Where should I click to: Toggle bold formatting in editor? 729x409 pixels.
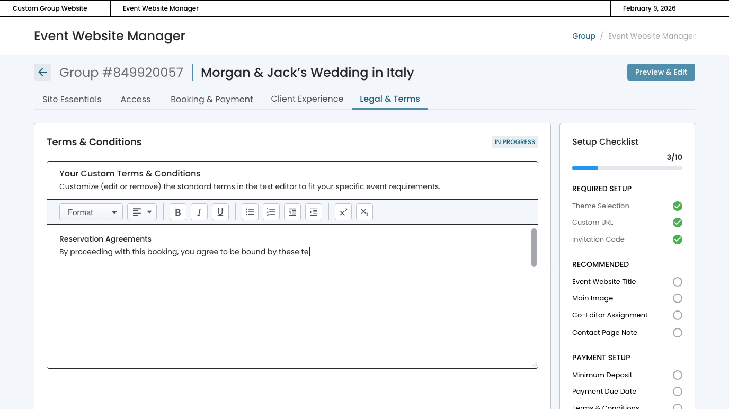pos(178,212)
